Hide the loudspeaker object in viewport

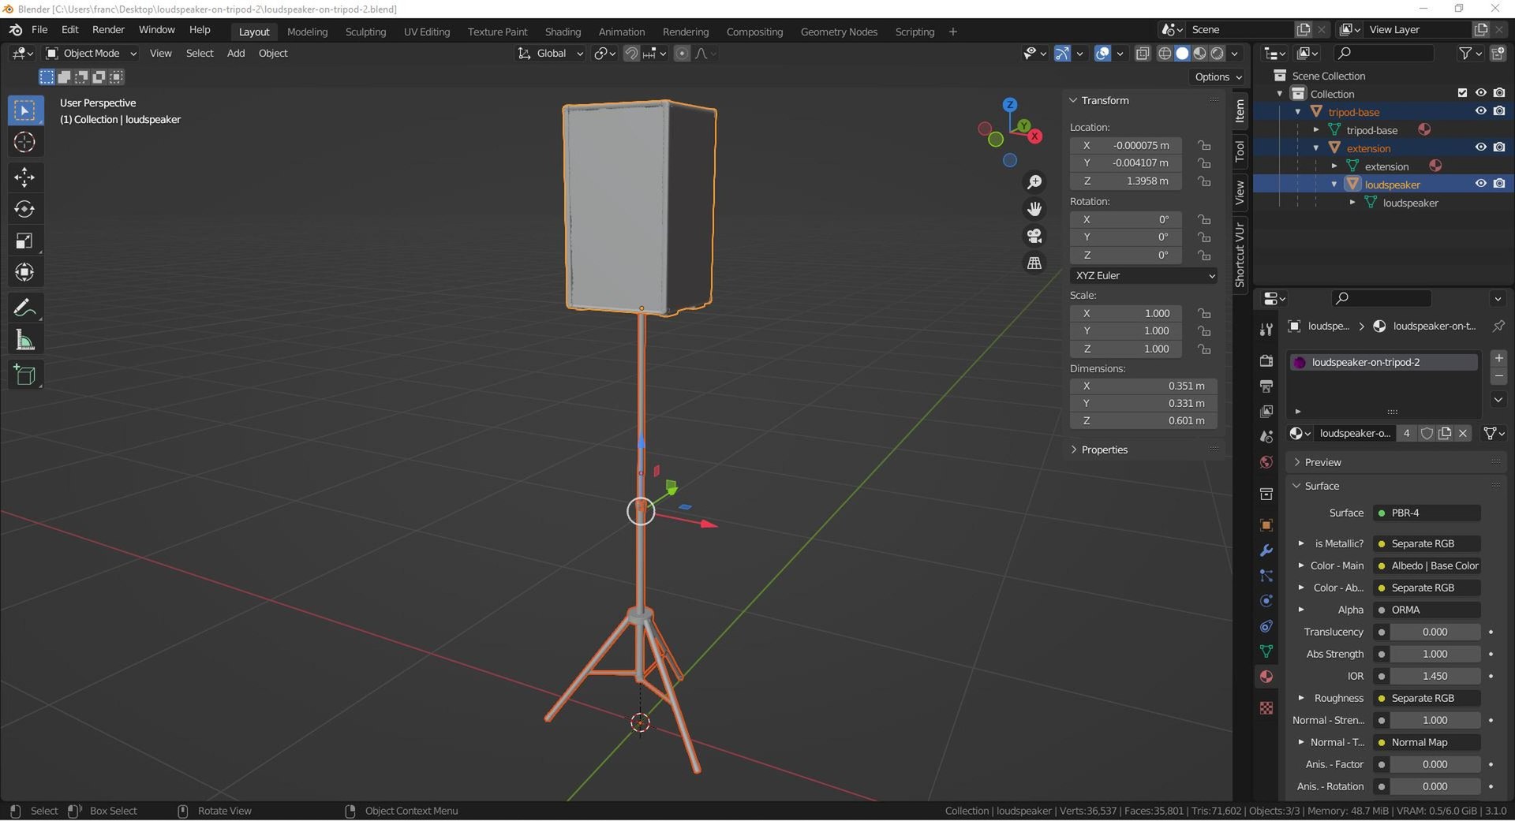pos(1480,184)
